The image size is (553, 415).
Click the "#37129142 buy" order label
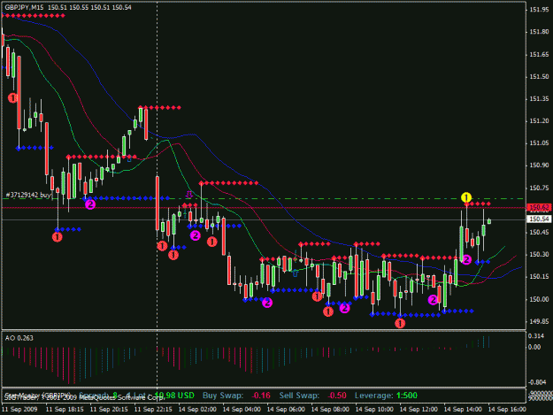28,195
